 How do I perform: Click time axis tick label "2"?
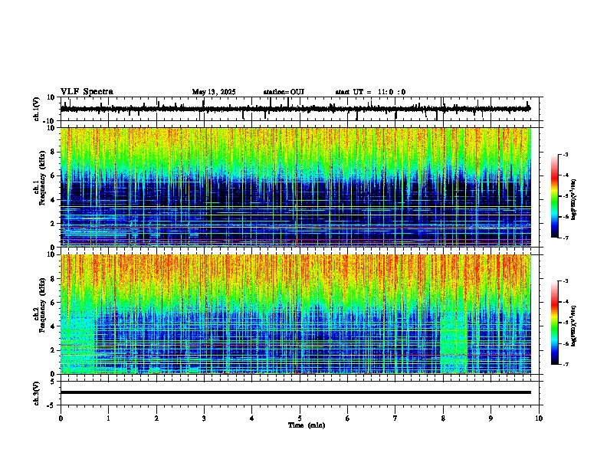coord(156,418)
